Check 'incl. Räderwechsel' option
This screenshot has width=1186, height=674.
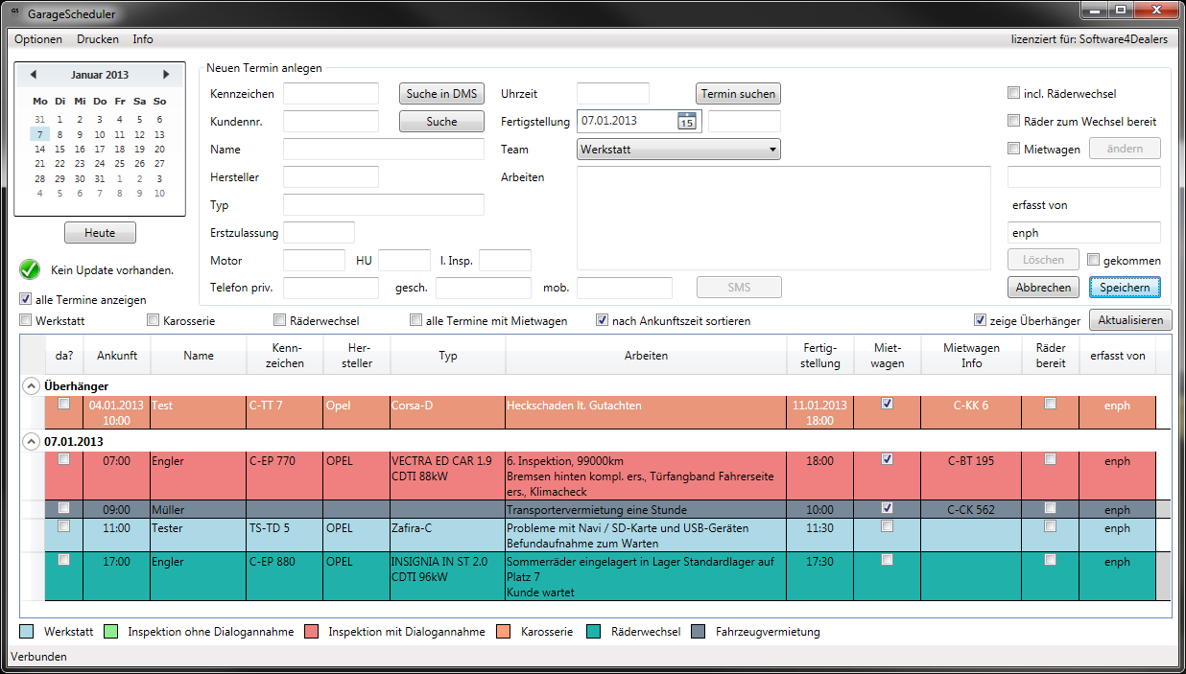click(x=1013, y=94)
